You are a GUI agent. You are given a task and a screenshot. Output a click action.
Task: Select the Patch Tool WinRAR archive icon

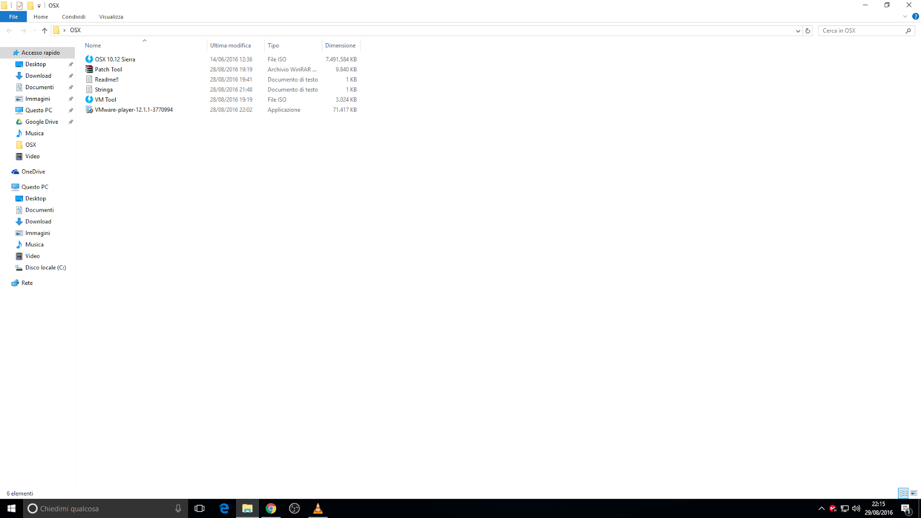click(89, 69)
